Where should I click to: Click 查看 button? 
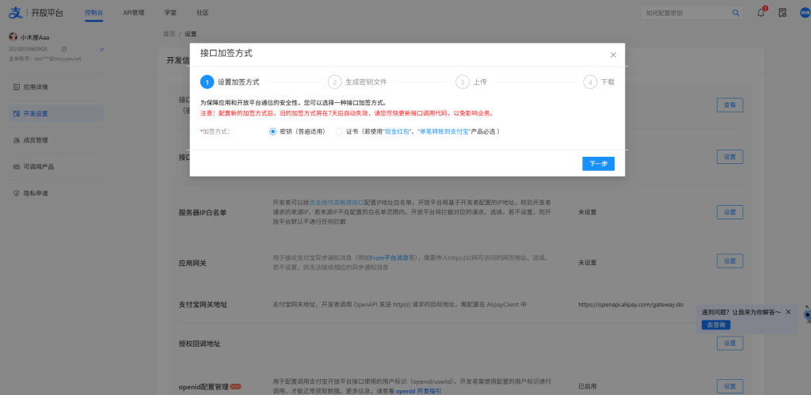tap(729, 105)
